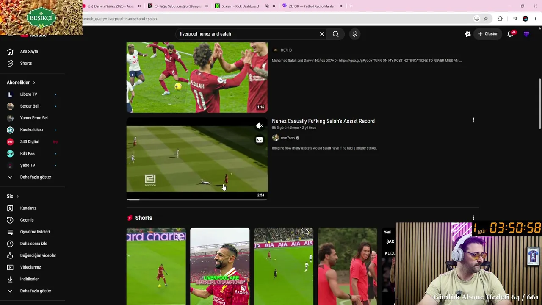Open the DS7HD channel avatar
This screenshot has height=305, width=542.
[275, 50]
